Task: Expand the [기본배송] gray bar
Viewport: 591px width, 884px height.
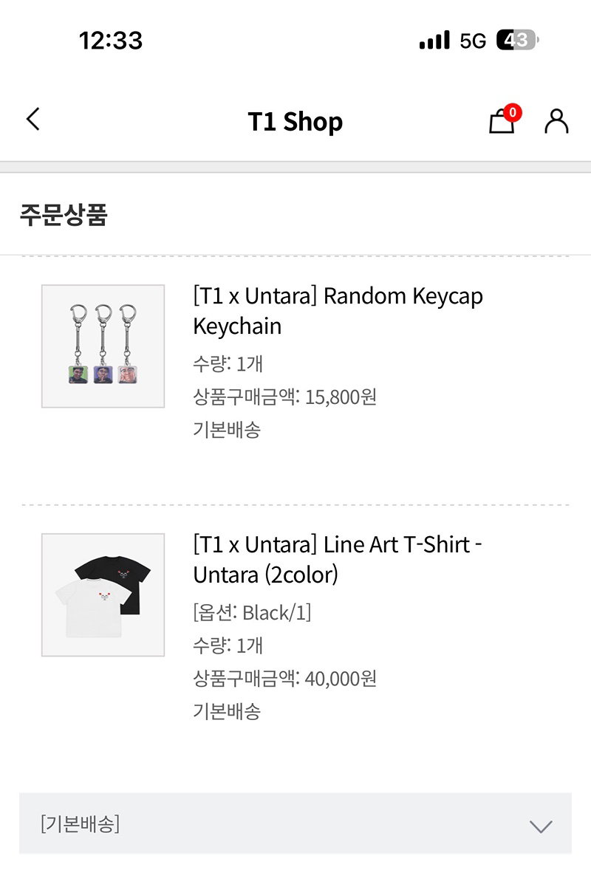Action: point(295,823)
